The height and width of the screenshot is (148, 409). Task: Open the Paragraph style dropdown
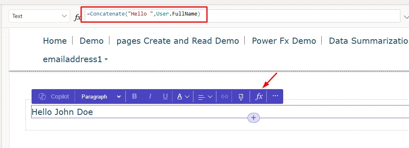[x=101, y=96]
